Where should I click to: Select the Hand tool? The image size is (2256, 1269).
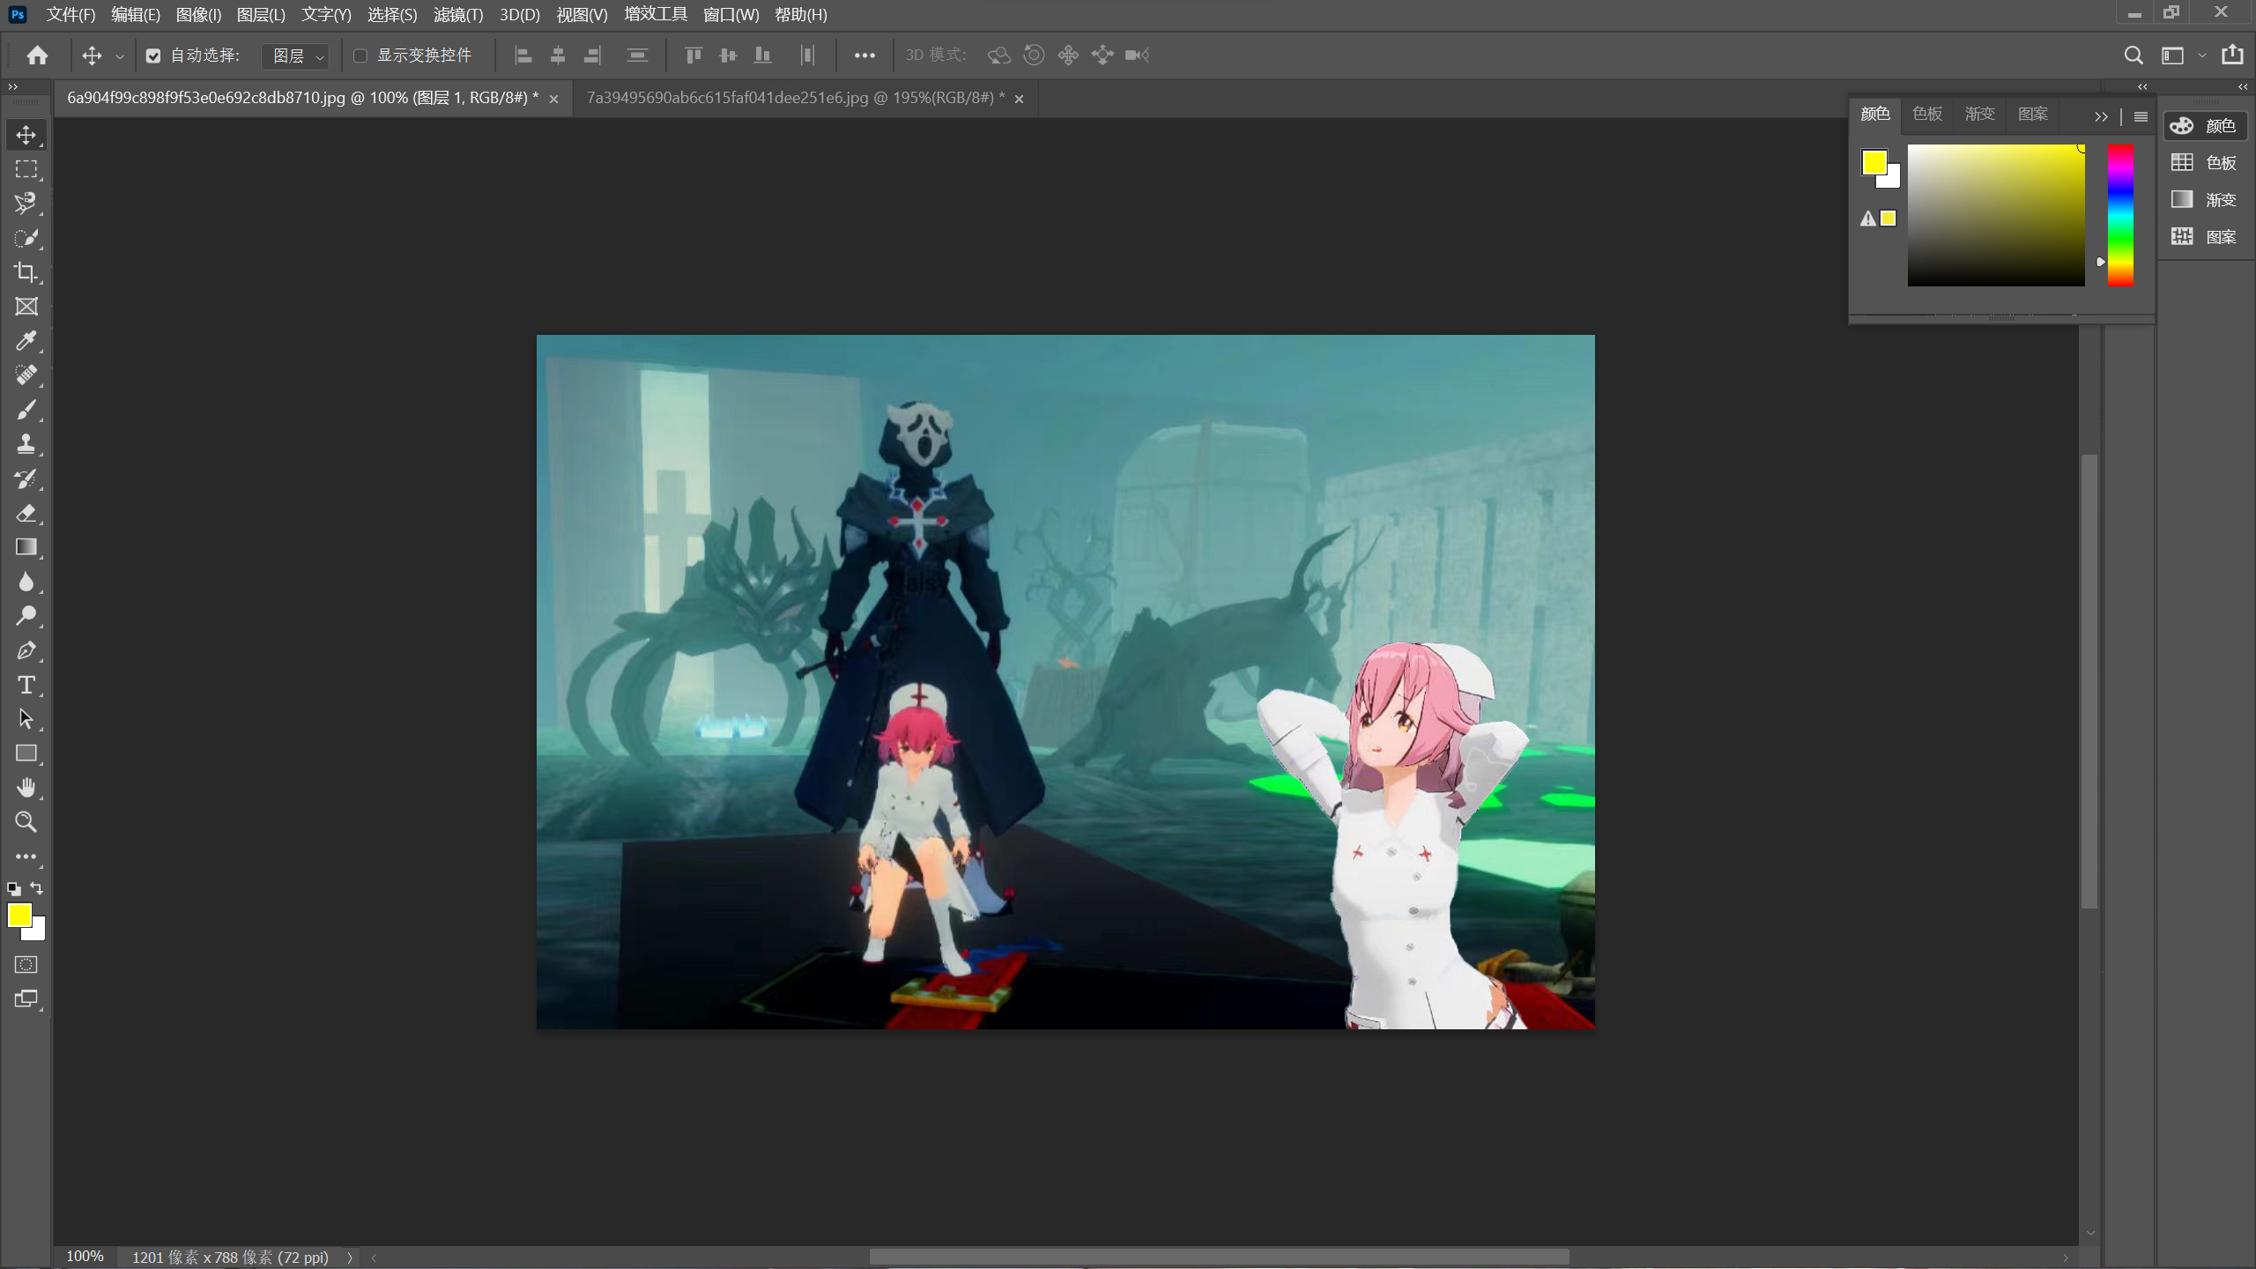coord(26,788)
